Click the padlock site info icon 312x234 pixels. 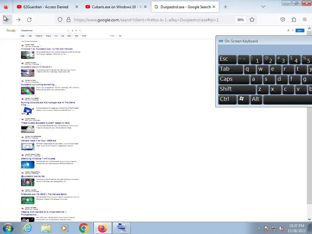[x=69, y=20]
